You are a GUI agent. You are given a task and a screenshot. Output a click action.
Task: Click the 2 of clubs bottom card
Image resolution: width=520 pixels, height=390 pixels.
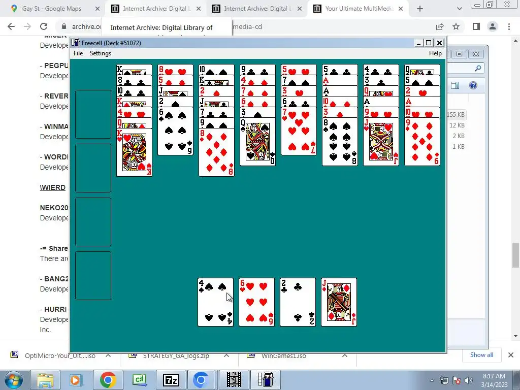pos(298,302)
